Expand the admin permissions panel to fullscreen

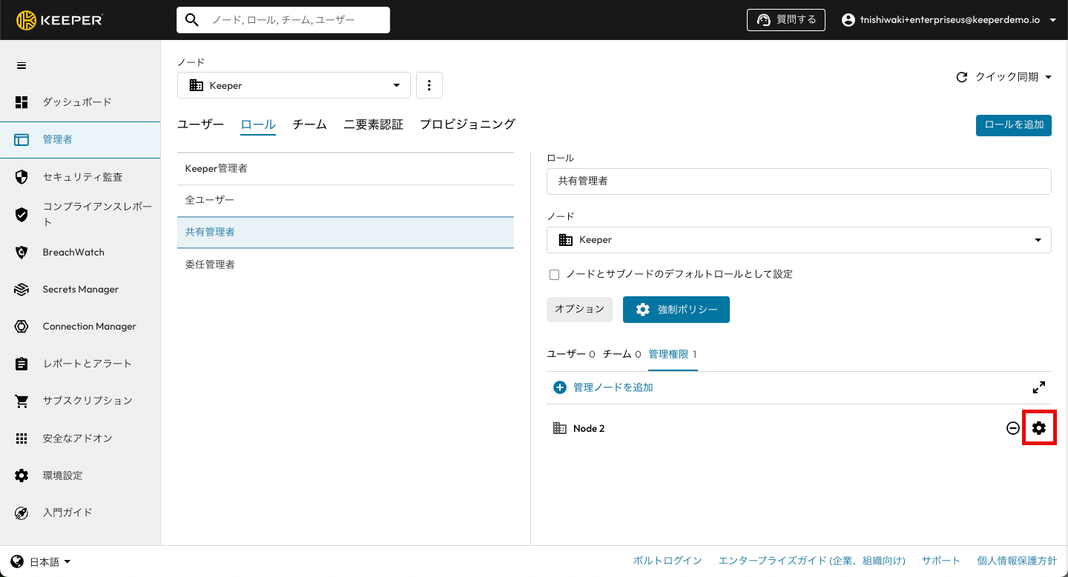pos(1038,387)
